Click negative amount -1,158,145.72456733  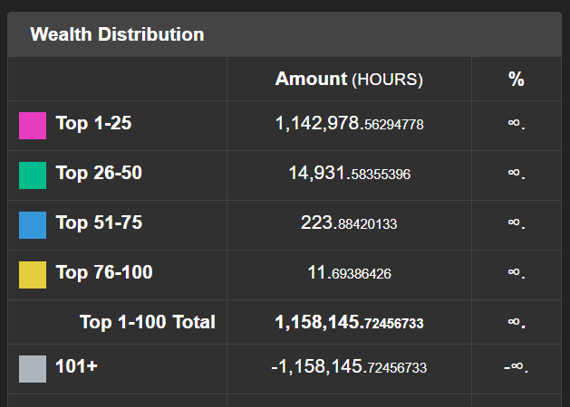click(349, 366)
